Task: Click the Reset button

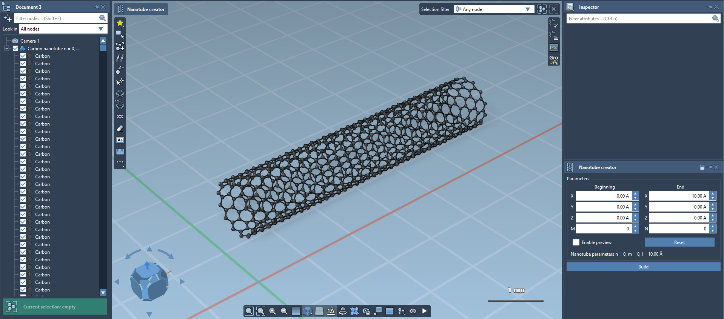Action: point(679,242)
